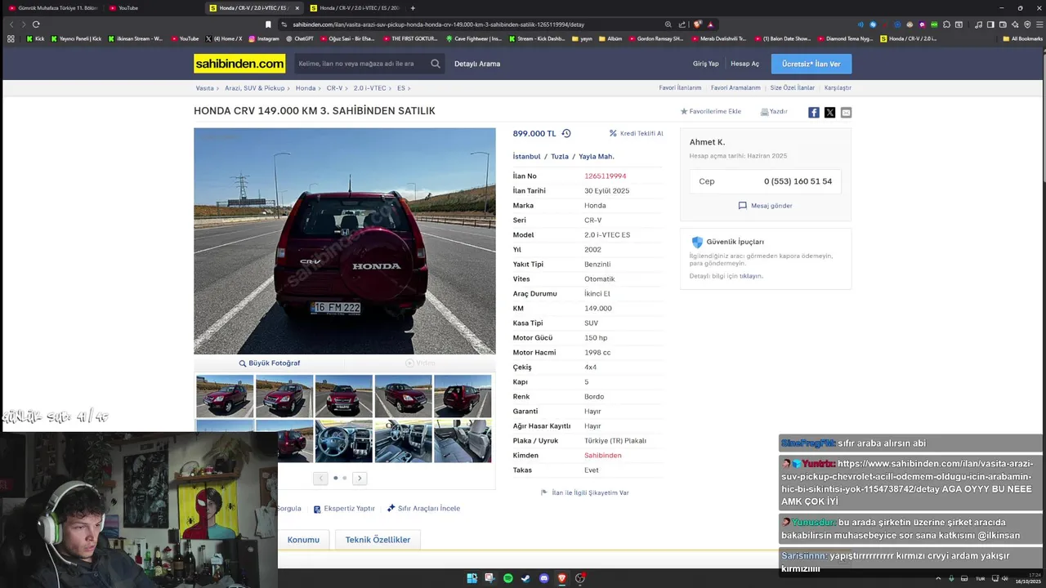Viewport: 1046px width, 588px height.
Task: Click Tuzla location link
Action: (560, 156)
